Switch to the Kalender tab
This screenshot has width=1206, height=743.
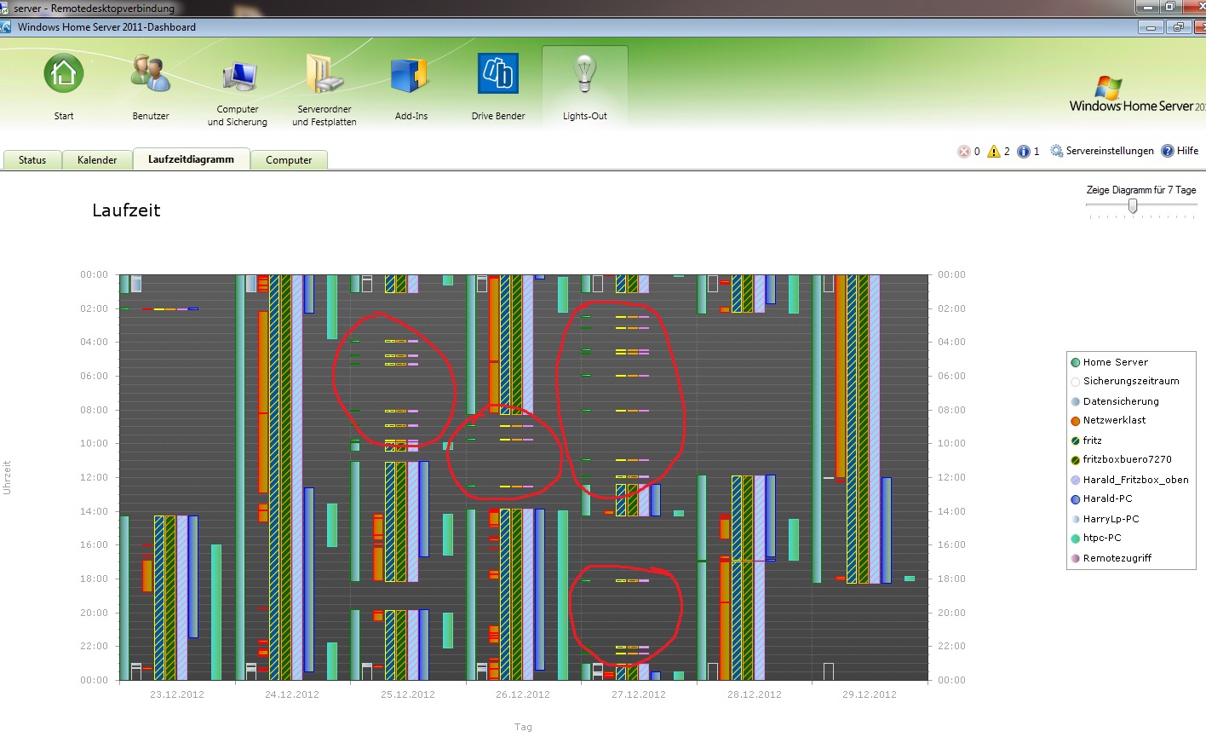point(97,160)
